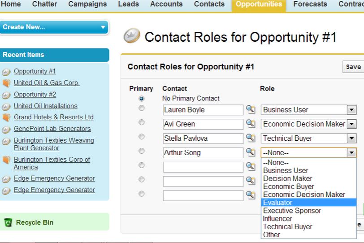Click the Arthur Song contact field
The image size is (364, 243).
point(203,153)
